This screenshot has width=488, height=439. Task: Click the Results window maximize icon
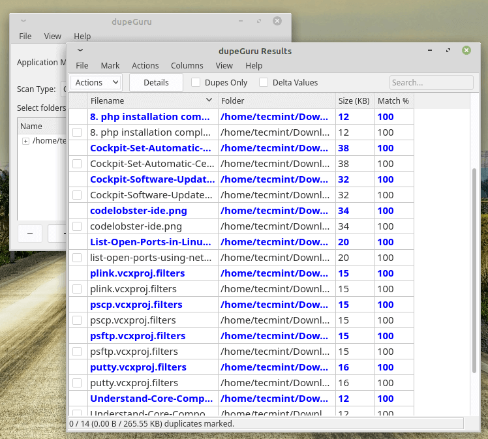pos(448,50)
